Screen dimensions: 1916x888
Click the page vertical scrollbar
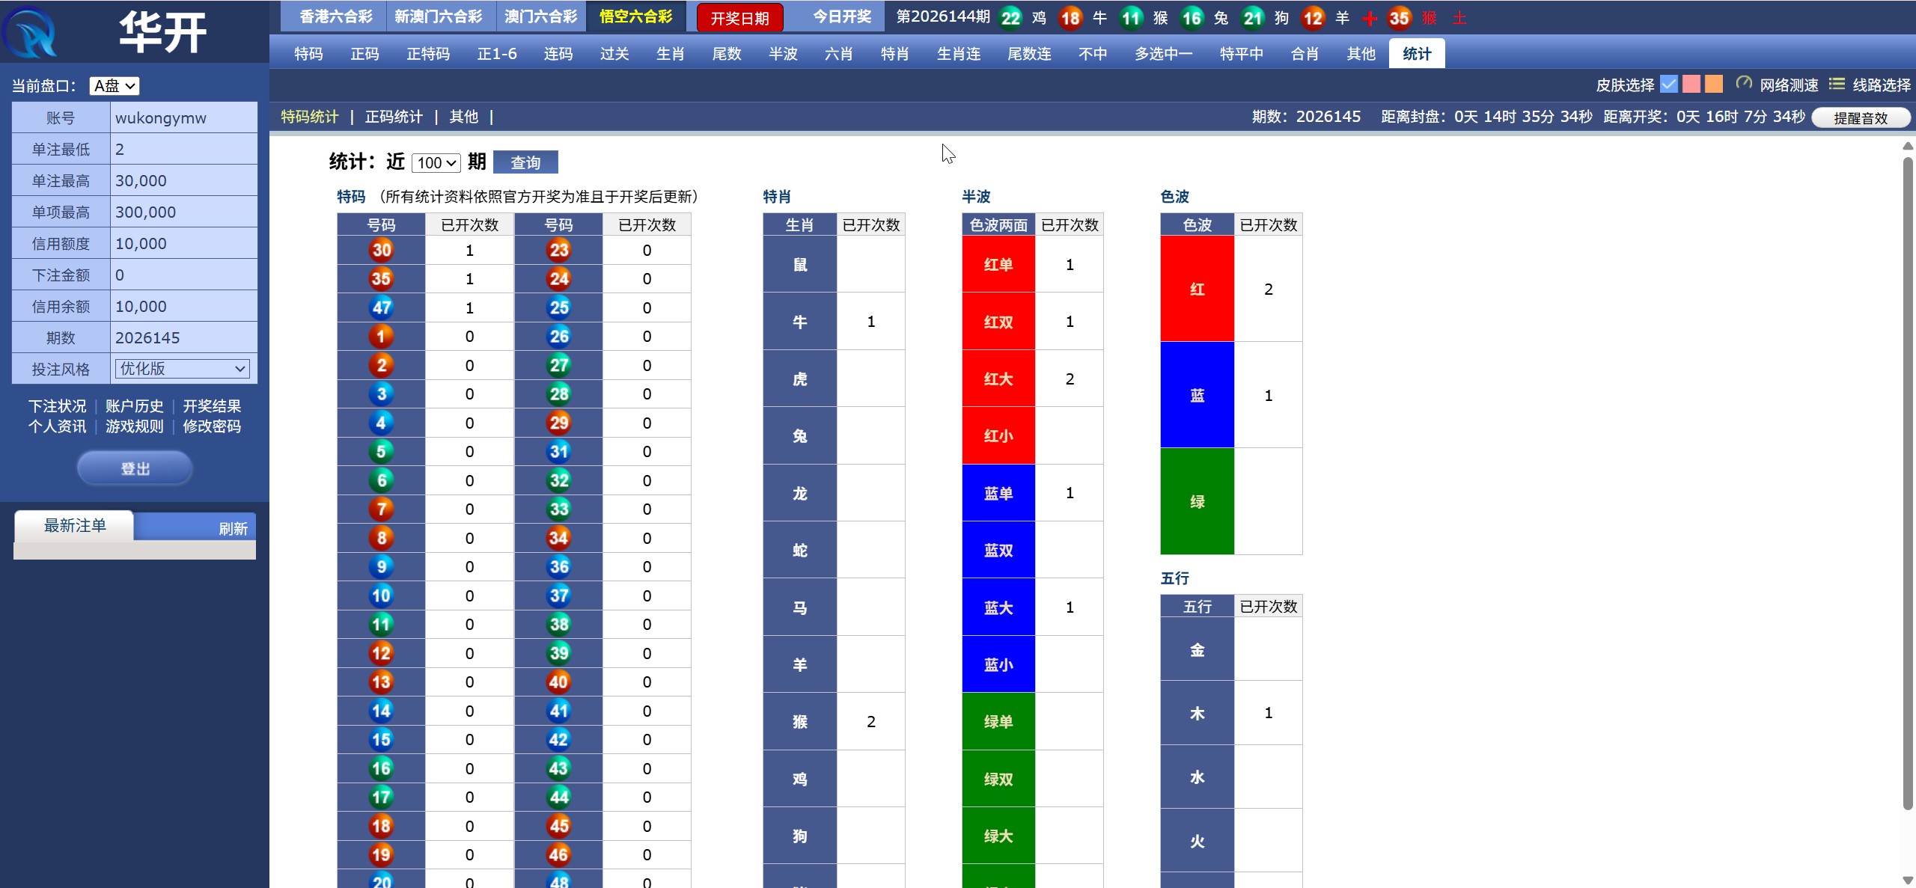pyautogui.click(x=1908, y=483)
